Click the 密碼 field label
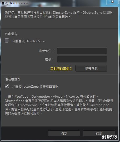This screenshot has width=120, height=142. tap(49, 59)
